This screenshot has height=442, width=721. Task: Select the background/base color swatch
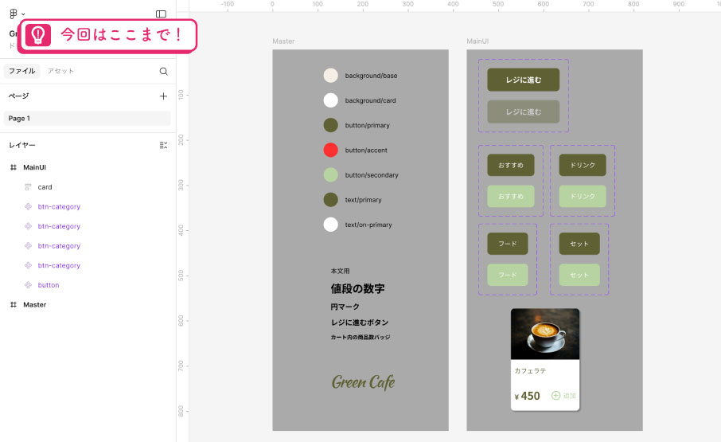330,76
